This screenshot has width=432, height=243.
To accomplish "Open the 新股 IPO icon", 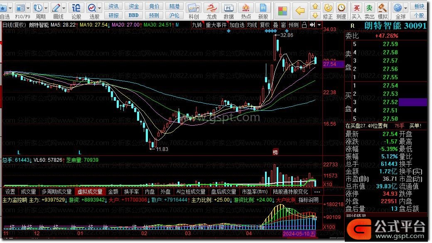I will 263,8.
